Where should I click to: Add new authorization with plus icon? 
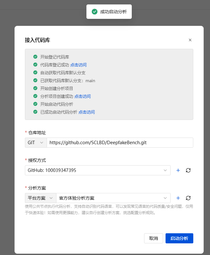(x=178, y=170)
